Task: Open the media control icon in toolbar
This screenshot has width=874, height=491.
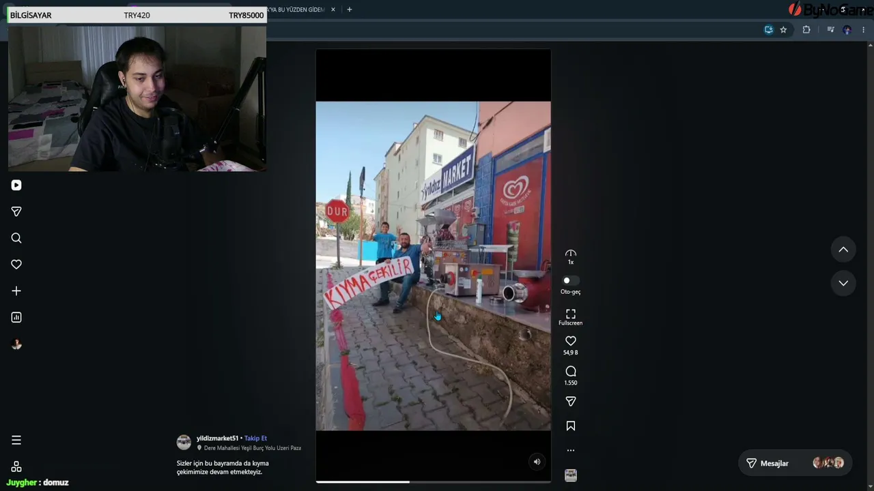Action: [830, 30]
